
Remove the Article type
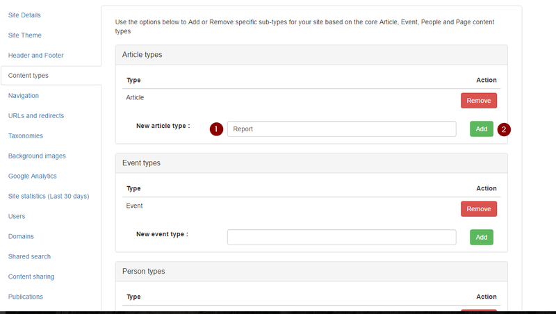point(478,101)
